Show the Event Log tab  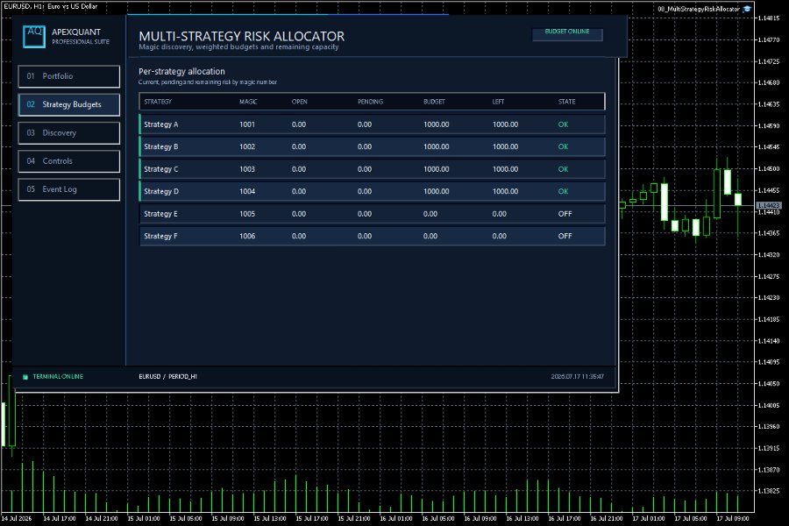click(69, 189)
